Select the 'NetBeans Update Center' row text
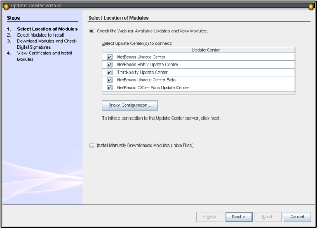Image resolution: width=317 pixels, height=228 pixels. coord(141,57)
